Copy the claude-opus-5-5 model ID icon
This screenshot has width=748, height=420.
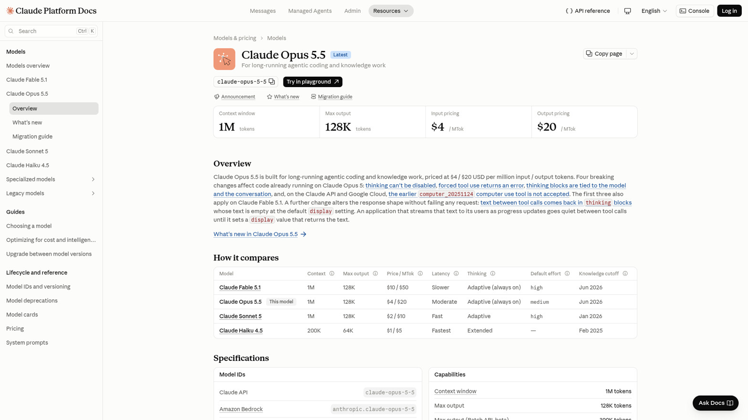tap(272, 82)
